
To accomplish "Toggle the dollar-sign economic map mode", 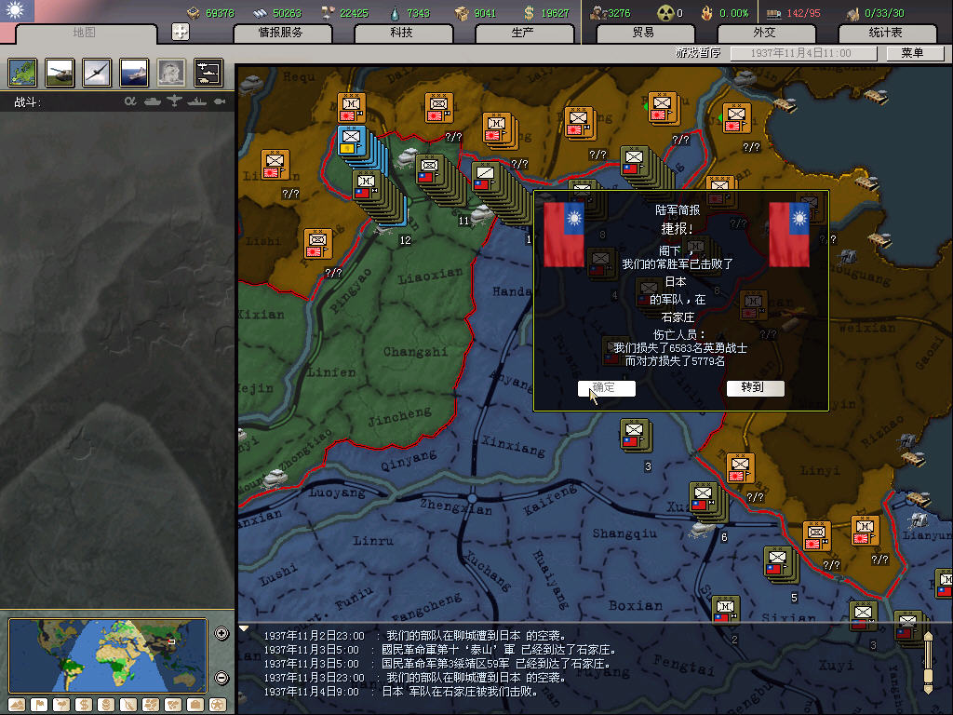I will tap(83, 704).
